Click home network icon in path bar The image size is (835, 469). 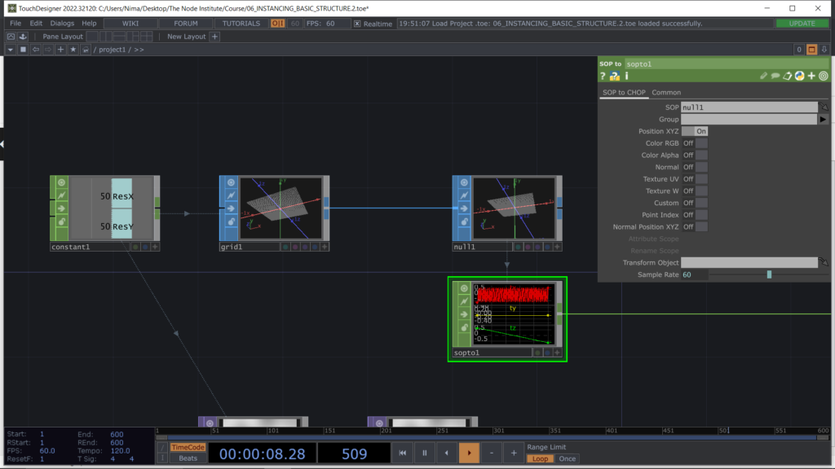pos(85,50)
